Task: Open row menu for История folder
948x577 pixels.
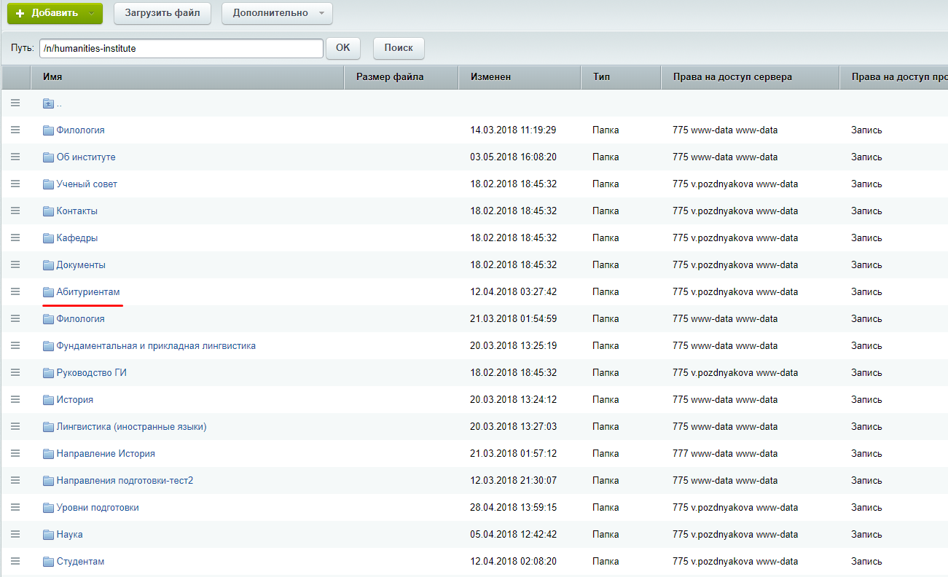Action: click(15, 399)
